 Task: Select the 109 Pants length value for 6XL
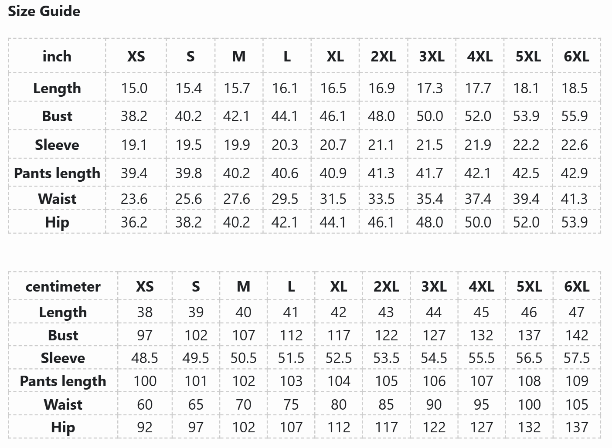point(577,381)
